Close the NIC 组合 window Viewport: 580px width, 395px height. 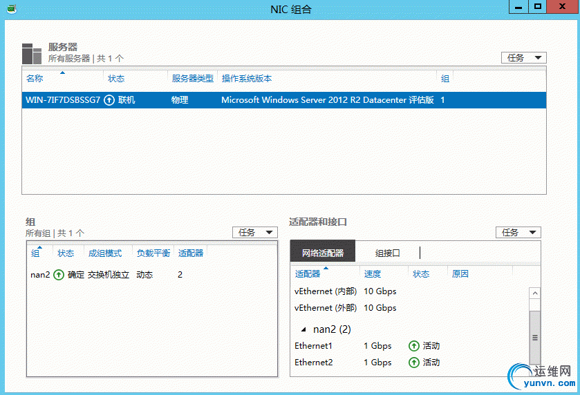pyautogui.click(x=562, y=7)
